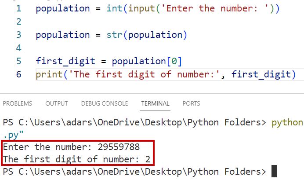Click 'population' variable at start of line 1
Image resolution: width=304 pixels, height=187 pixels.
63,9
